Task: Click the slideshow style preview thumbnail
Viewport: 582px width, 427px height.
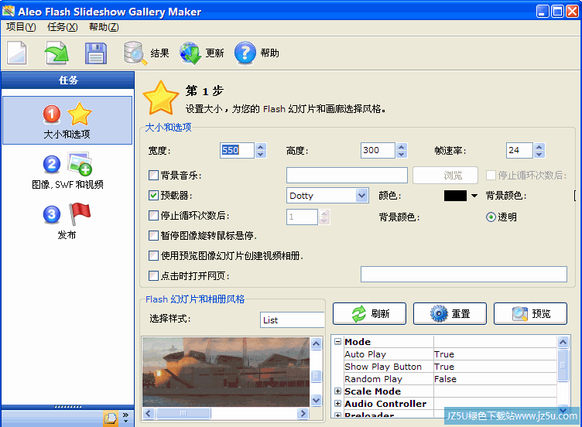Action: (226, 372)
